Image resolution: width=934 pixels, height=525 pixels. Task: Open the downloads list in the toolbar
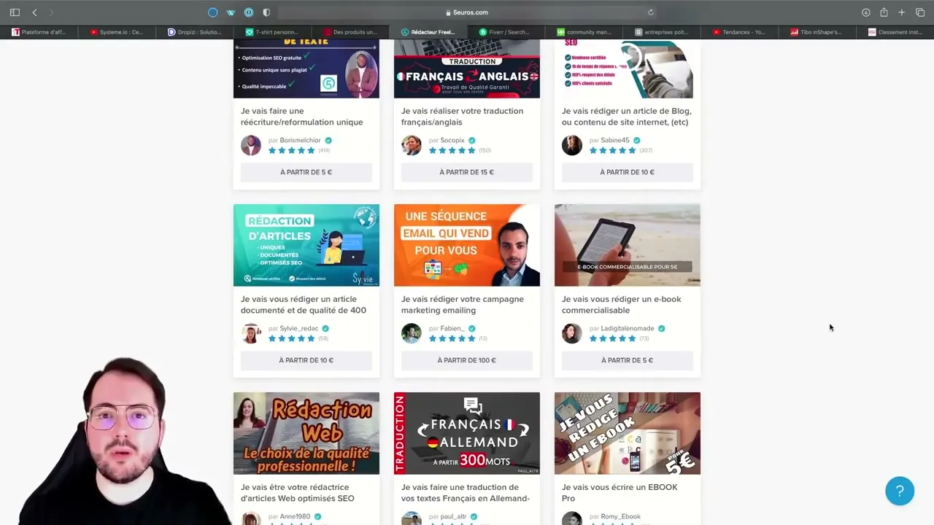(x=866, y=12)
